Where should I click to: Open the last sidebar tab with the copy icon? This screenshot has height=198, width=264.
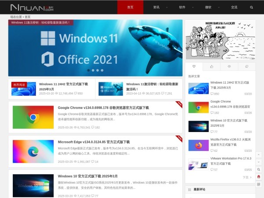click(246, 66)
